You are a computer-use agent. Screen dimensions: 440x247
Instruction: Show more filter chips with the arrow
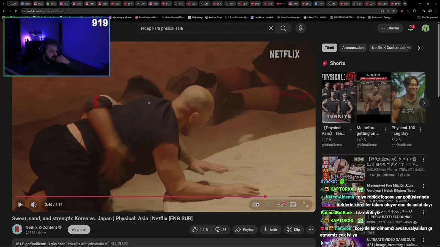[419, 48]
